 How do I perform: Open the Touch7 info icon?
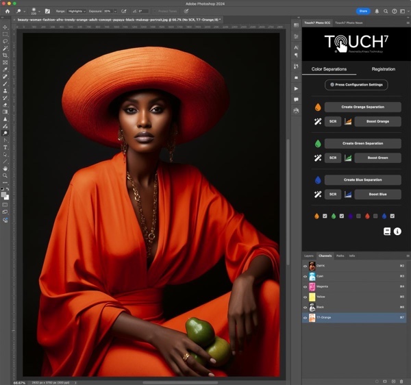[397, 232]
